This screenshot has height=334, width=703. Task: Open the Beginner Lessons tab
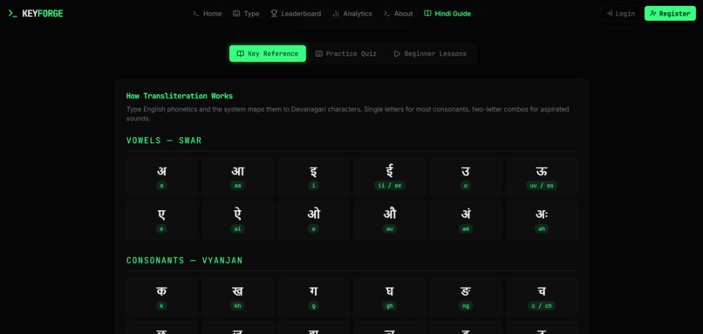[x=430, y=54]
